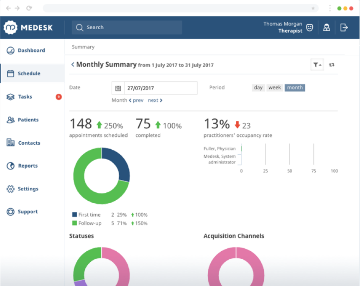
Task: Open the calendar icon in Date field
Action: coord(118,88)
